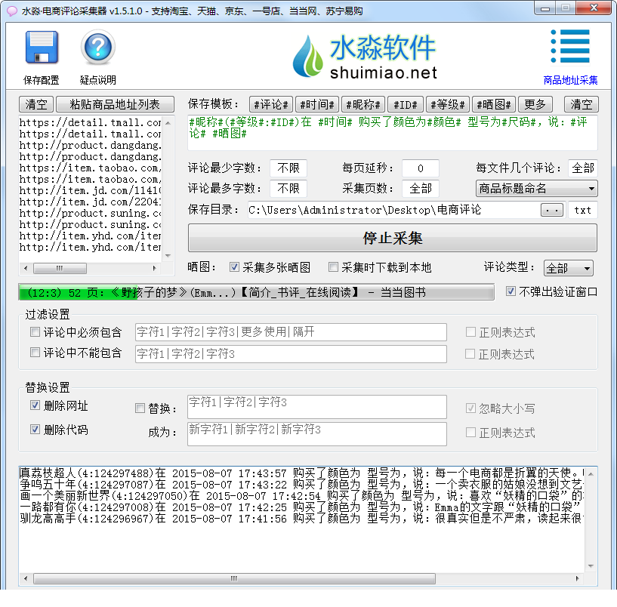This screenshot has width=617, height=607.
Task: Insert the #时间# template tag
Action: [x=316, y=105]
